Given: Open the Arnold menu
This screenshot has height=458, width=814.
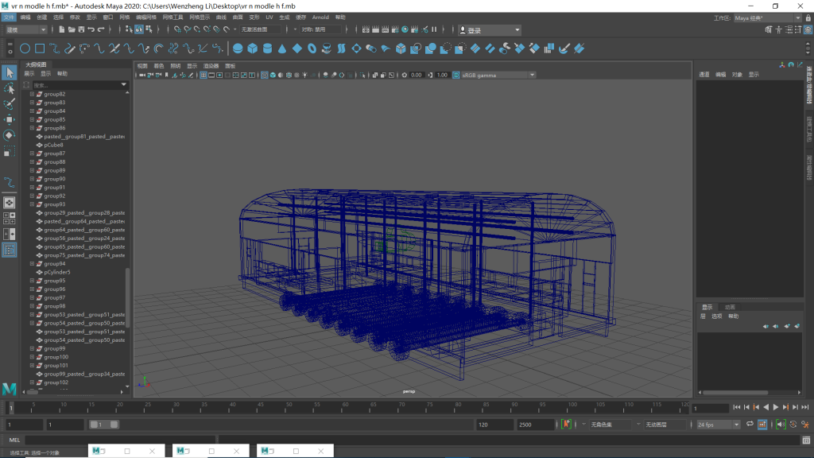Looking at the screenshot, I should point(320,17).
